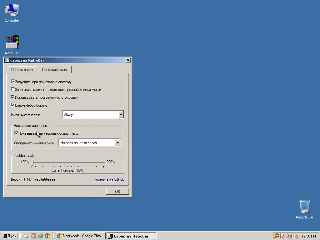Launch Internet Explorer from quick launch

pos(40,236)
